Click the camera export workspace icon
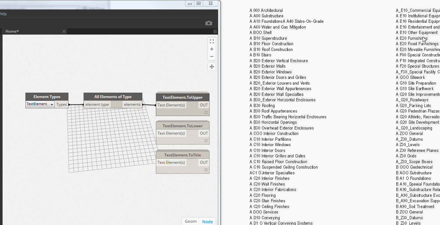Screen dimensions: 440x225 click(208, 23)
